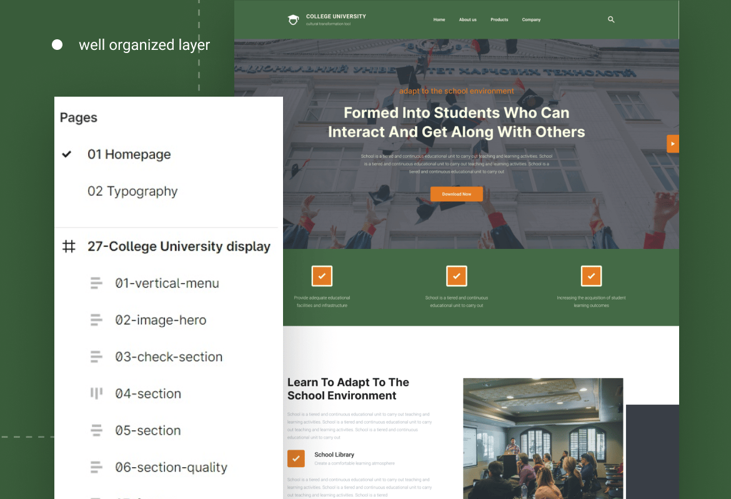
Task: Click the Download Now button
Action: (457, 194)
